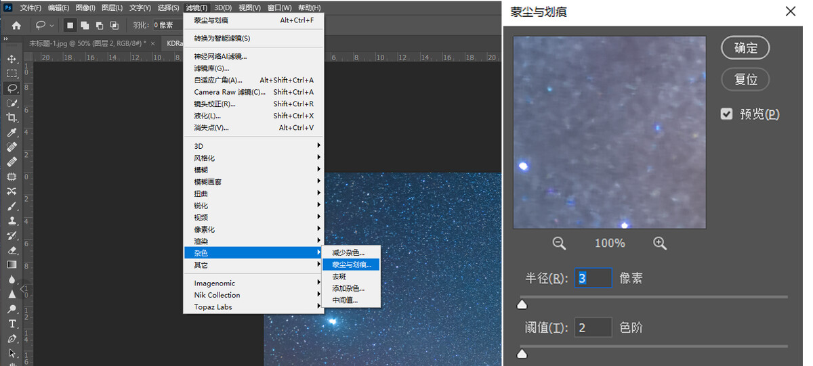
Task: Click the 确定 button
Action: [x=745, y=47]
